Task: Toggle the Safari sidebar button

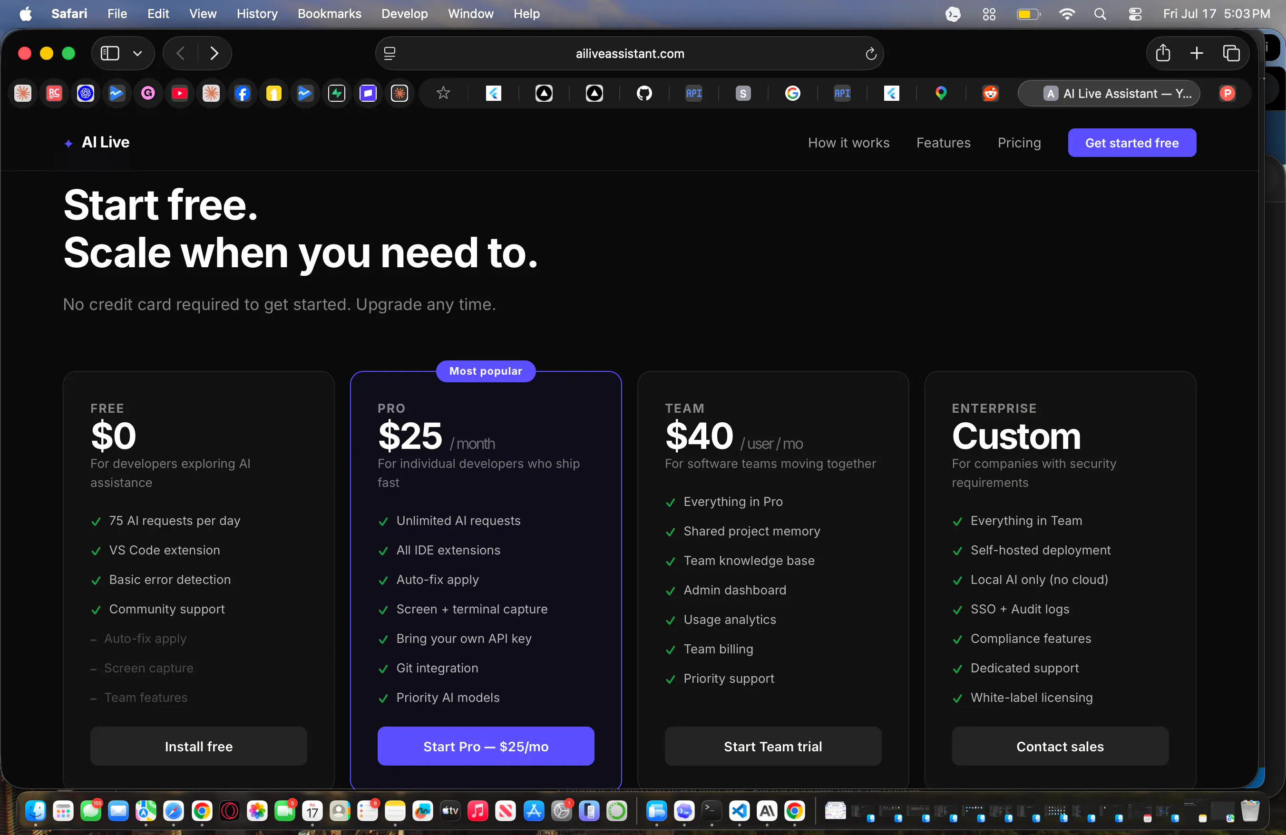Action: [110, 53]
